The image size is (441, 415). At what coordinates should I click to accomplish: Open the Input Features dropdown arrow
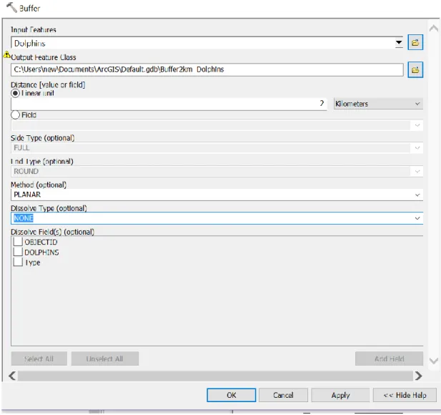[x=399, y=43]
